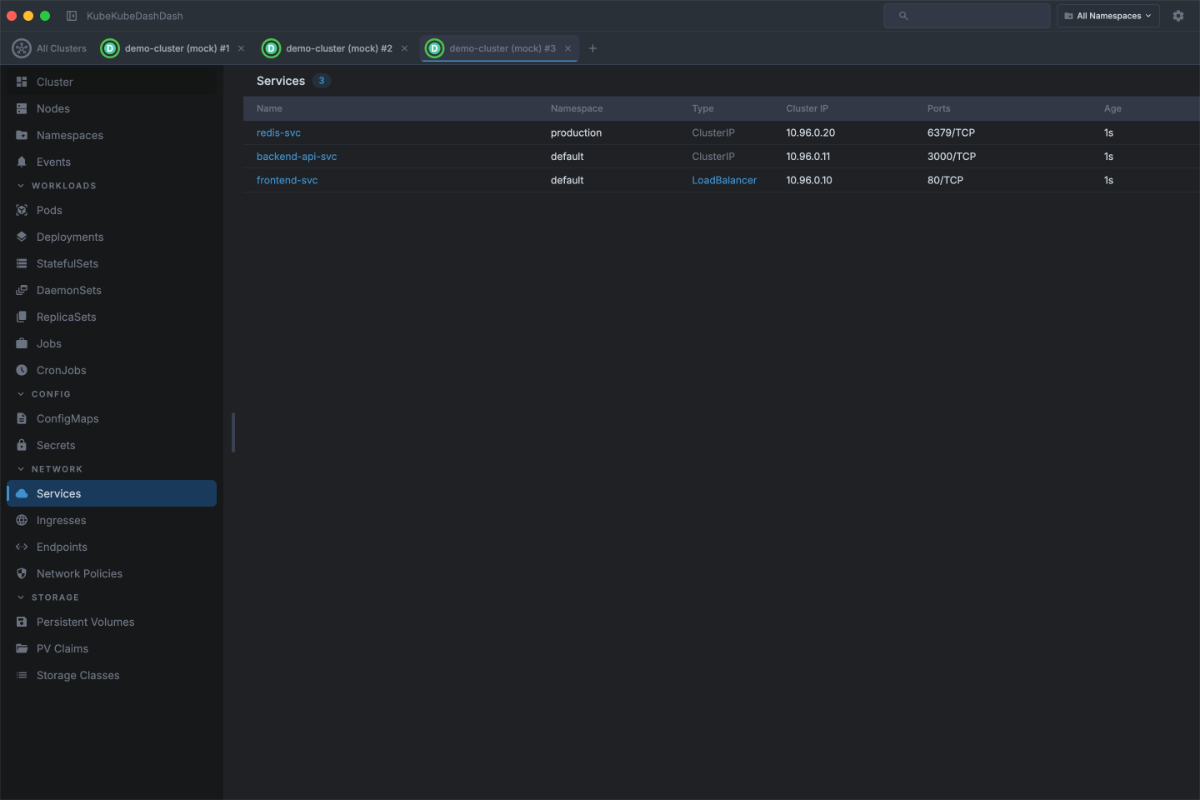Click the Jobs briefcase icon

tap(22, 343)
